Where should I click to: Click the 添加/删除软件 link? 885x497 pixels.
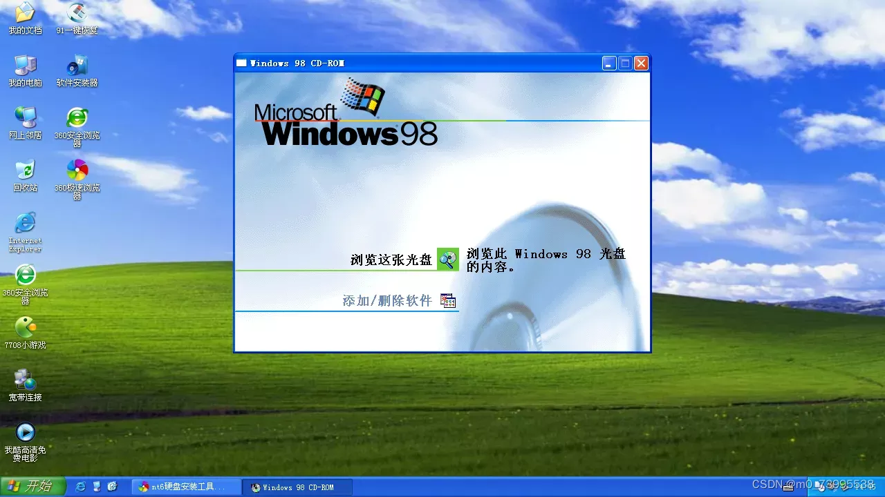click(387, 301)
